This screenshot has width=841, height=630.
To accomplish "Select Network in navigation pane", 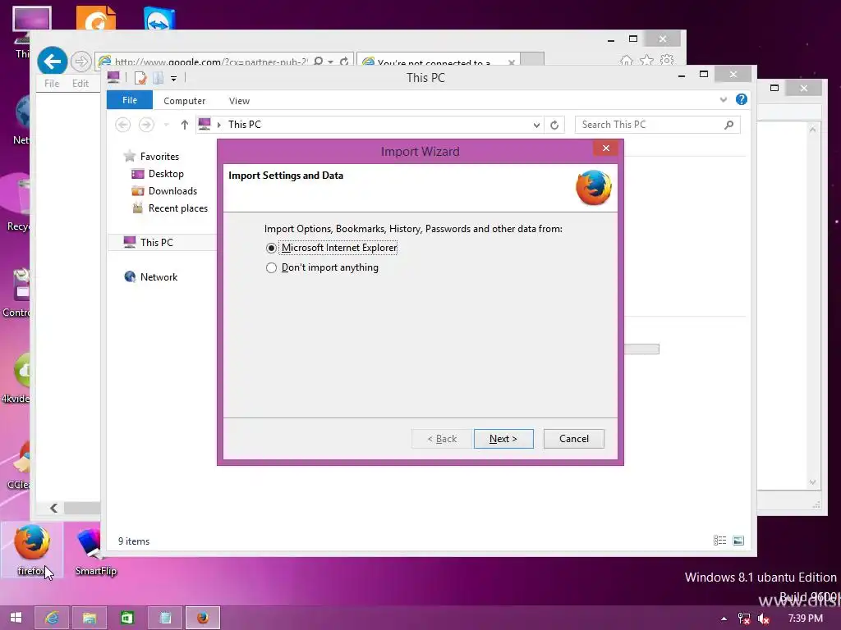I will (159, 277).
